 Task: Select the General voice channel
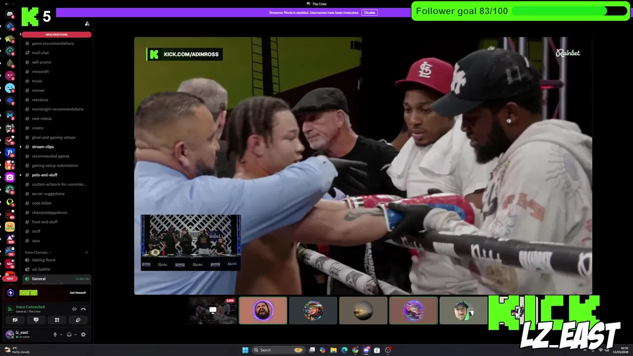[55, 279]
